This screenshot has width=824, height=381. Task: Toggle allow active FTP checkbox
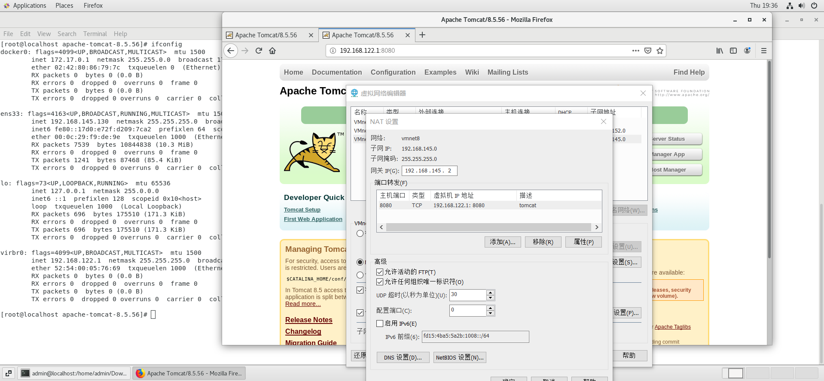coord(380,272)
